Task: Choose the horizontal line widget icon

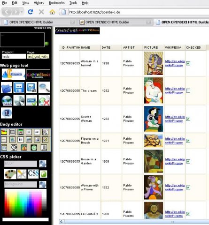Action: click(x=4, y=140)
